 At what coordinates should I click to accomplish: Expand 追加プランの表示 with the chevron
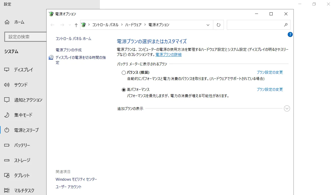click(x=287, y=108)
